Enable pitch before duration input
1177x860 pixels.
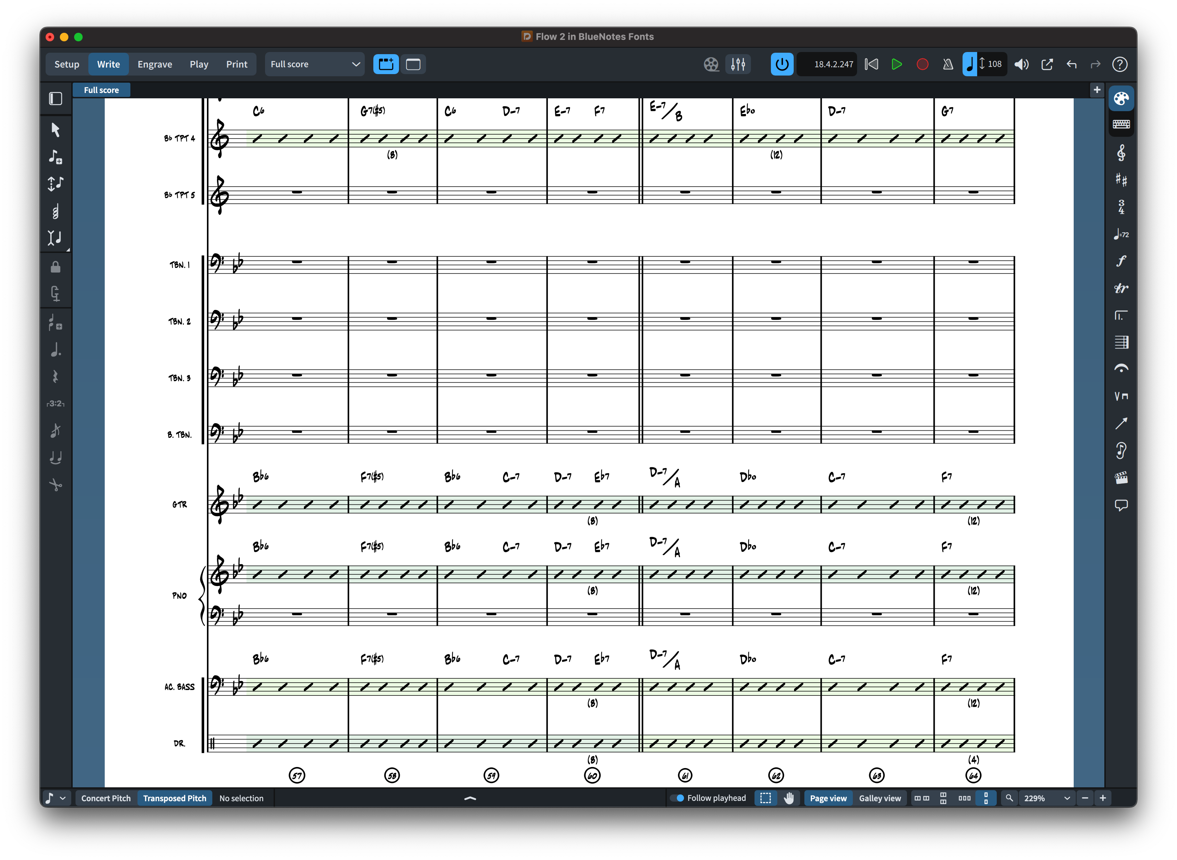point(56,184)
